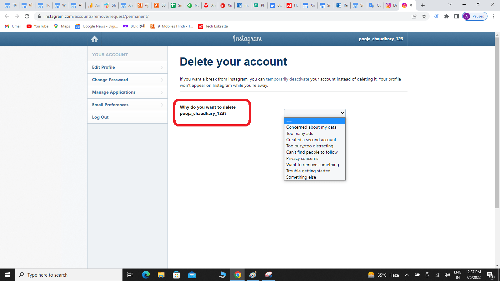Choose 'Too many ads' reason
The height and width of the screenshot is (281, 500).
315,133
